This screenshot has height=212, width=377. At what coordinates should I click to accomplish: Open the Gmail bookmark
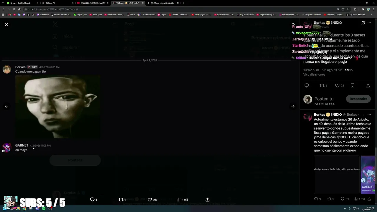[10, 15]
